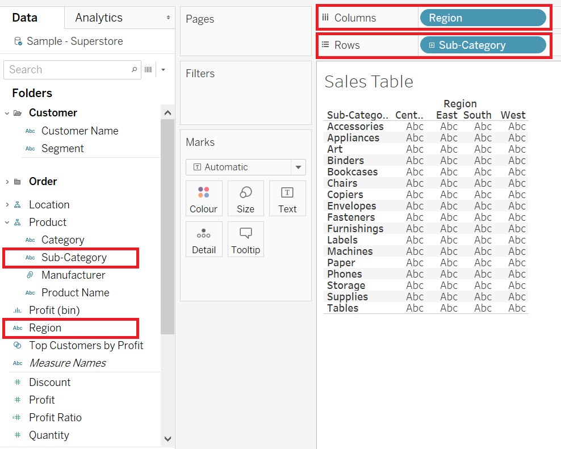
Task: Select the Region field in the data pane
Action: (x=45, y=328)
